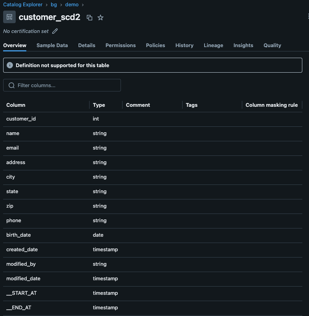The width and height of the screenshot is (309, 316).
Task: Click the search icon in filter box
Action: pos(11,86)
